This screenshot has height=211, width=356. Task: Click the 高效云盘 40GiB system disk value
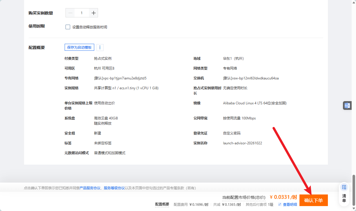click(x=106, y=118)
